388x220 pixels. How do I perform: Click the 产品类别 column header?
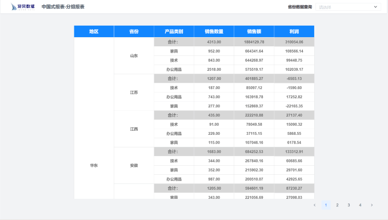tap(174, 31)
